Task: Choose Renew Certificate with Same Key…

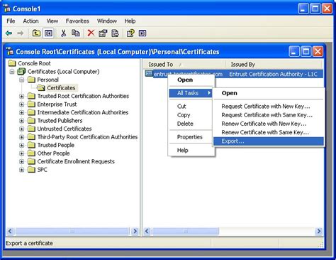Action: click(x=269, y=132)
